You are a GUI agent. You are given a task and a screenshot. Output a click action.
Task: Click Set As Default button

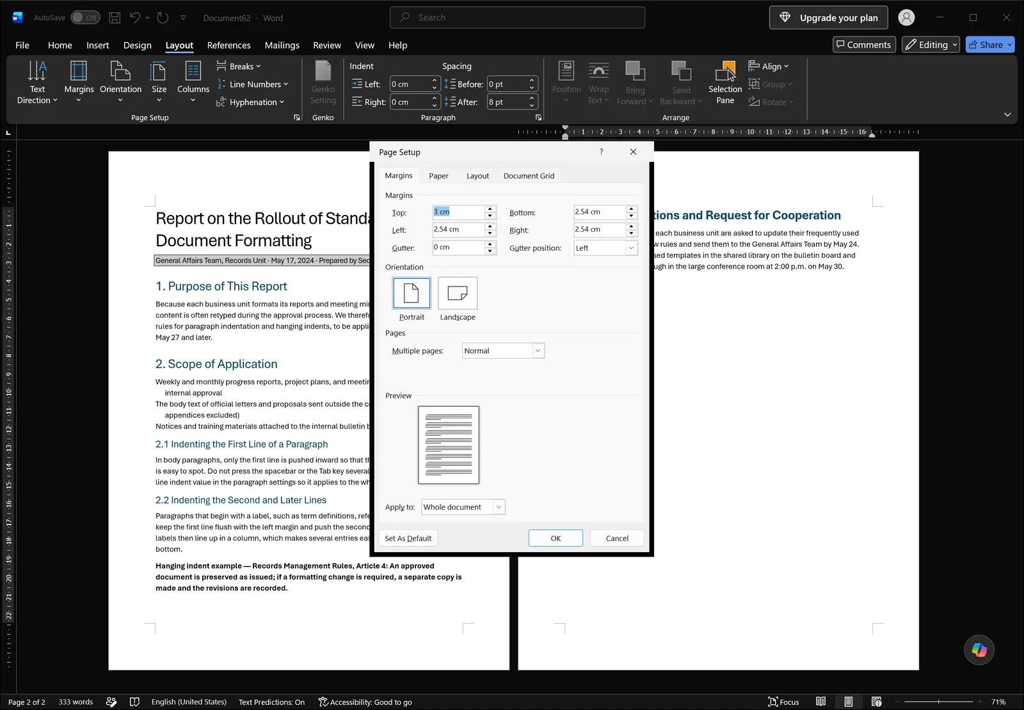[x=408, y=539]
